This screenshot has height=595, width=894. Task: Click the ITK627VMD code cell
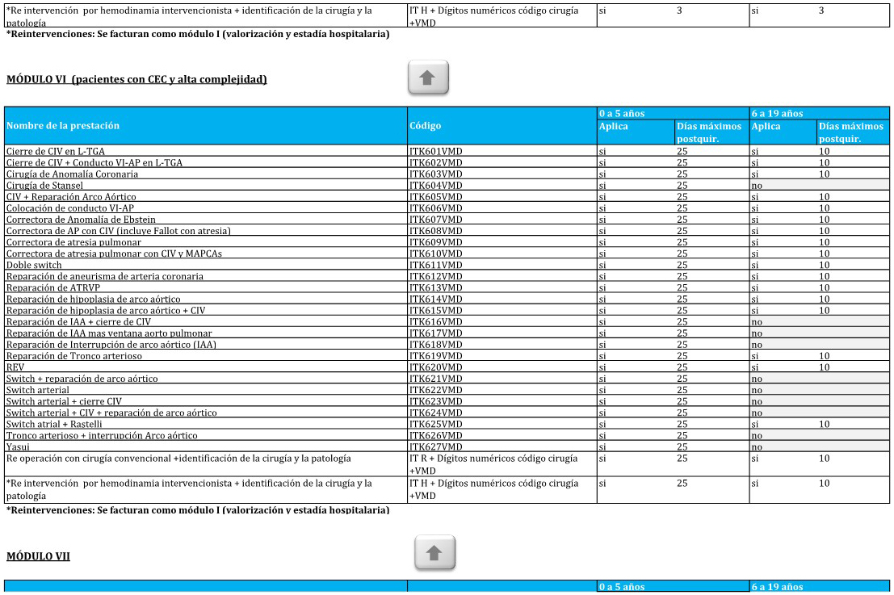coord(436,446)
